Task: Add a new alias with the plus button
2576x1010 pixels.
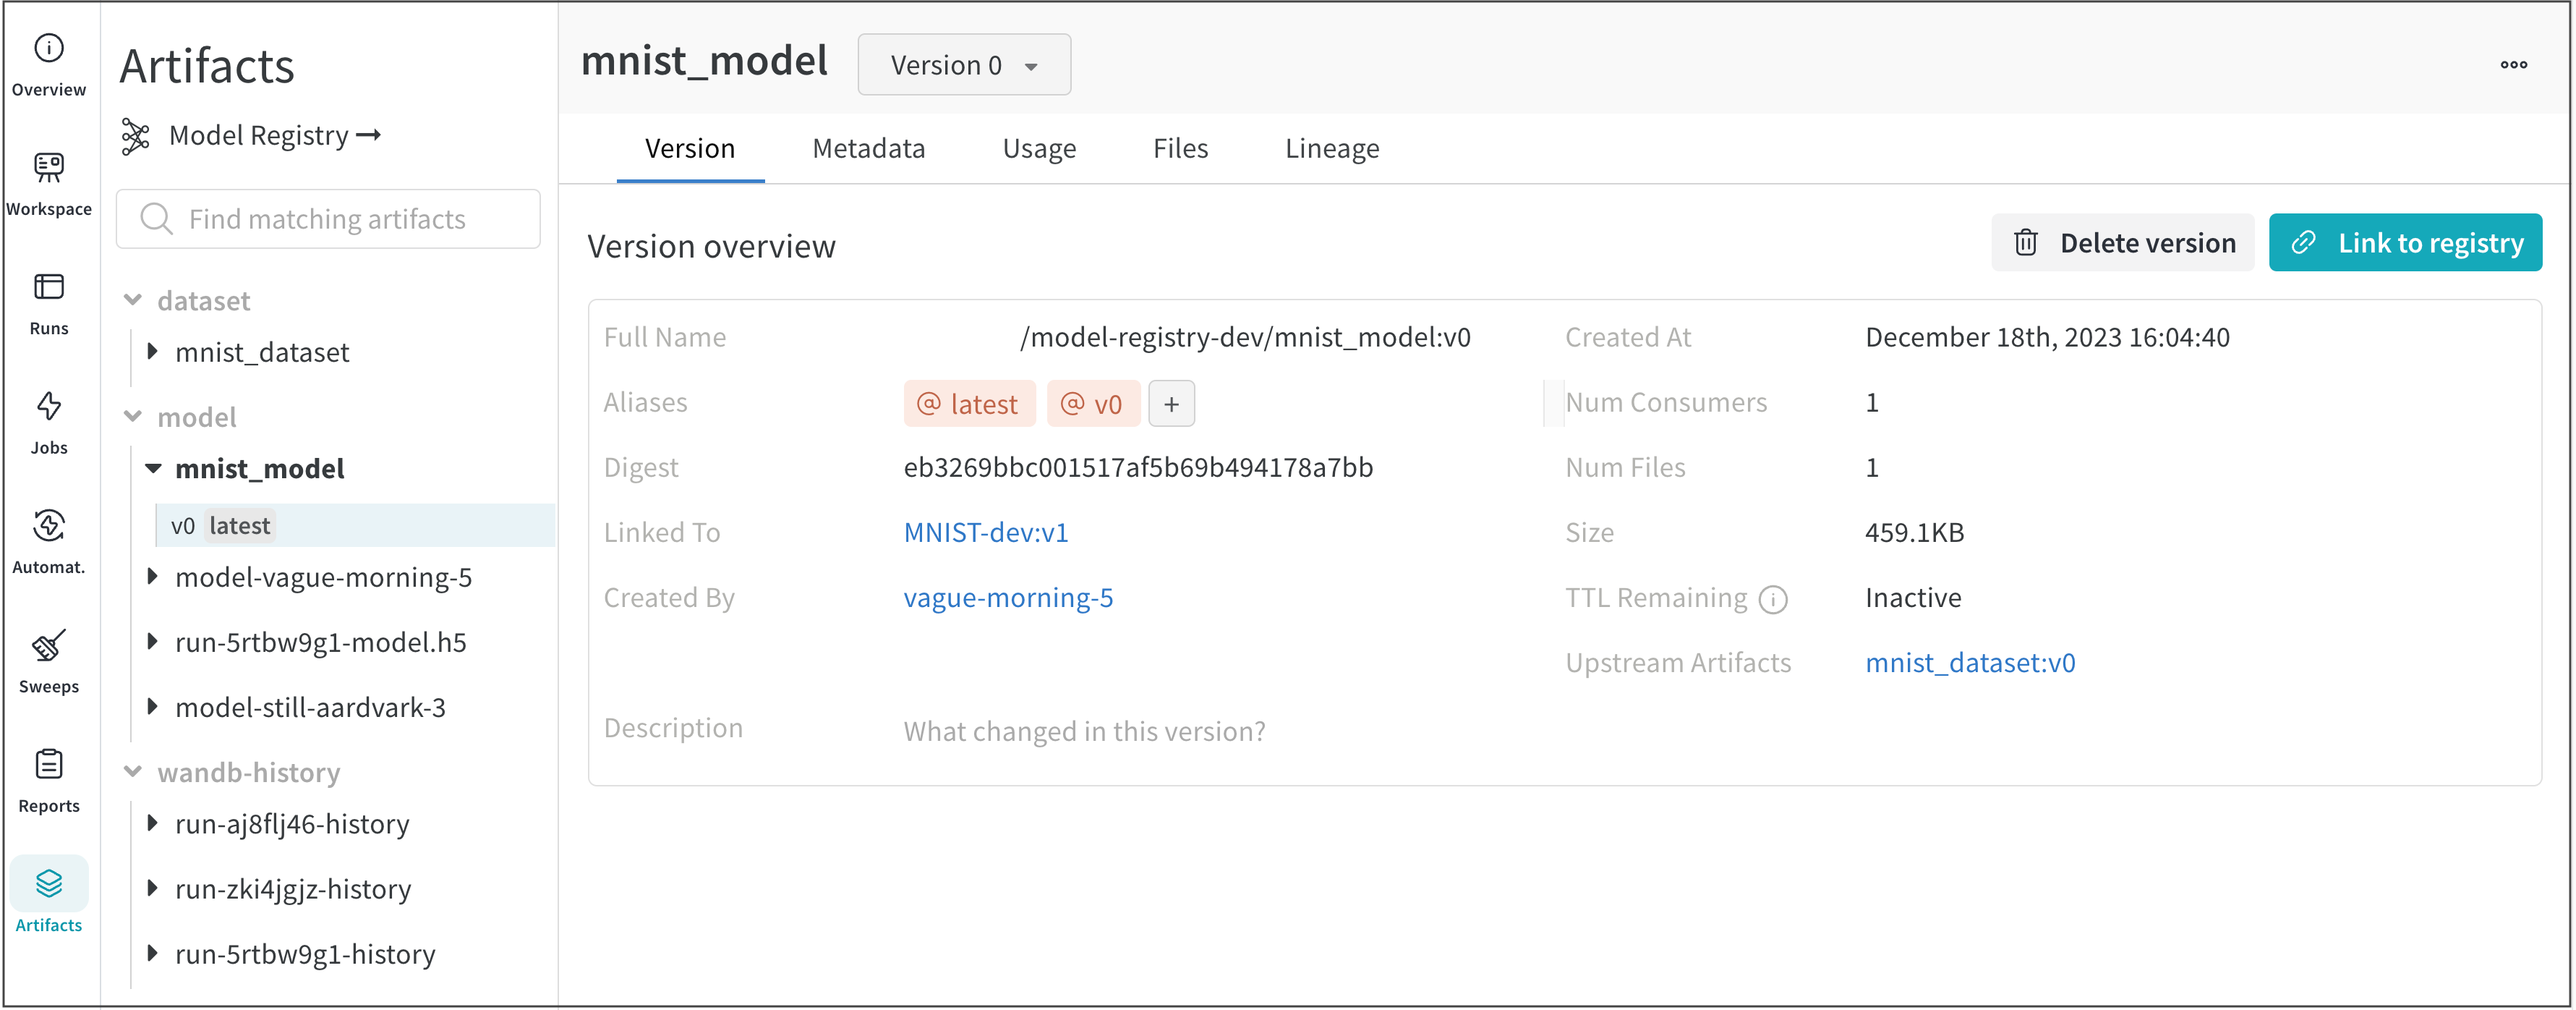Action: point(1171,403)
